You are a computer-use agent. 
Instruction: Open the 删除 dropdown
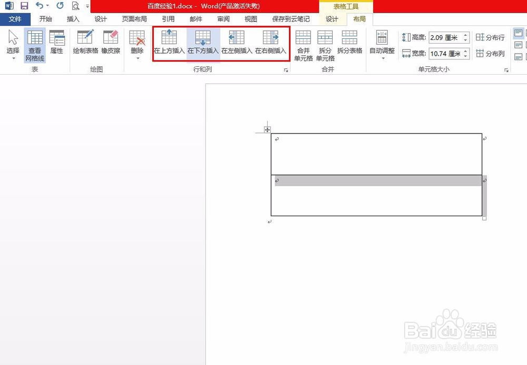pos(137,45)
